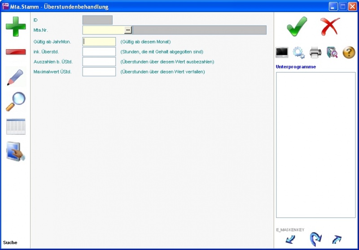
Task: Open settings via the gears icon
Action: (x=298, y=52)
